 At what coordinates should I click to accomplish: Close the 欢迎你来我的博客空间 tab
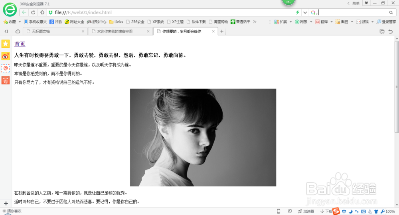click(x=148, y=31)
